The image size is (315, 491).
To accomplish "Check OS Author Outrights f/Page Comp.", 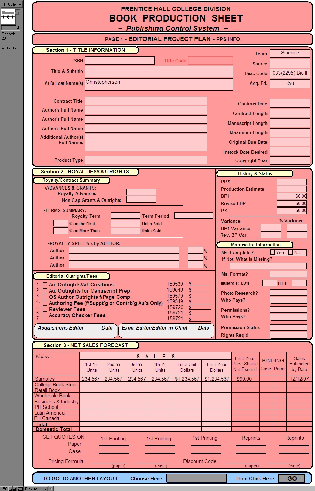I will [x=45, y=297].
